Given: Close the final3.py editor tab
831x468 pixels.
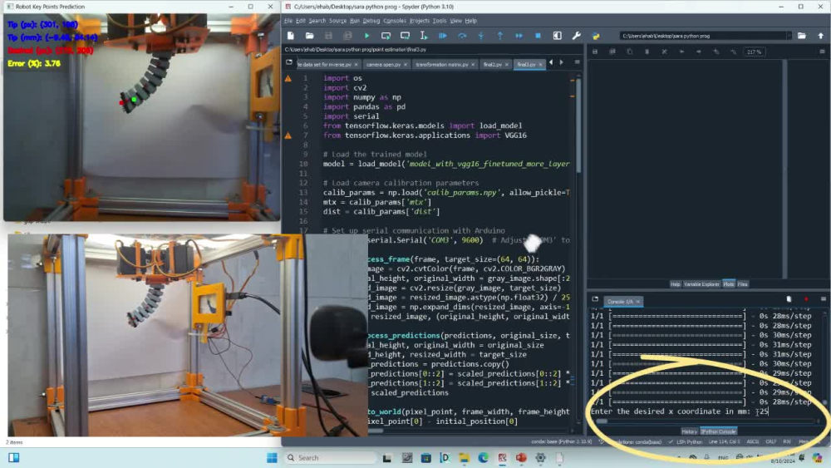Looking at the screenshot, I should tap(541, 65).
